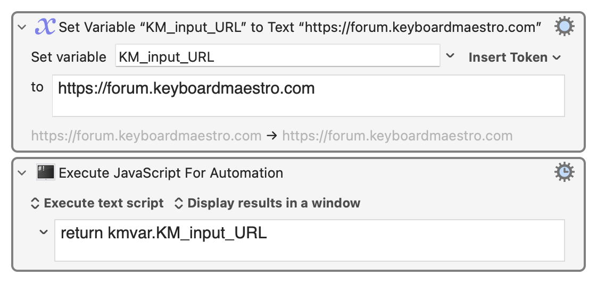Click the KM_input_URL variable name field
The width and height of the screenshot is (597, 283).
point(278,56)
